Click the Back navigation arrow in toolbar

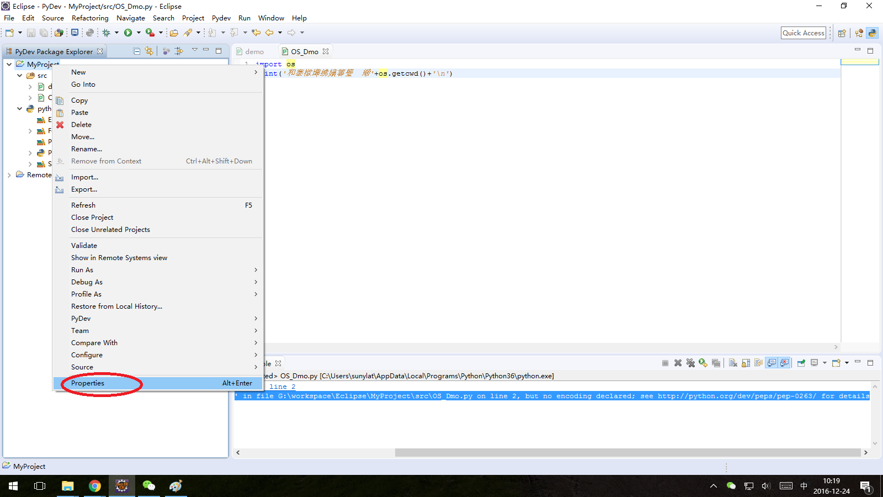(x=269, y=33)
